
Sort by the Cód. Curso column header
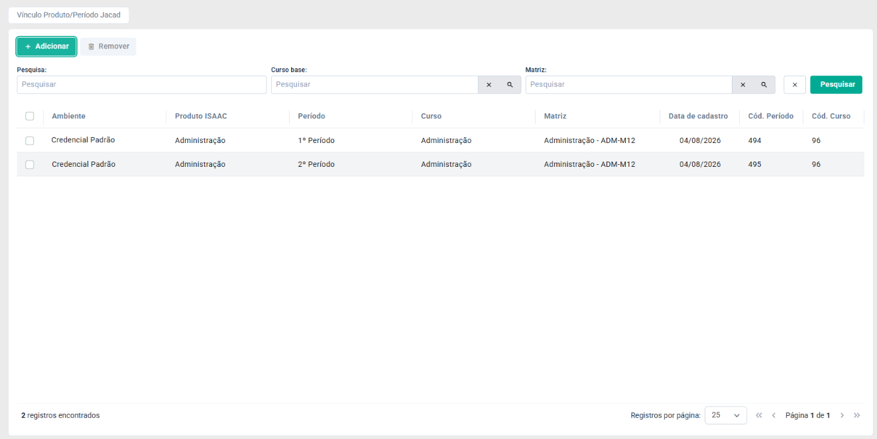coord(831,116)
